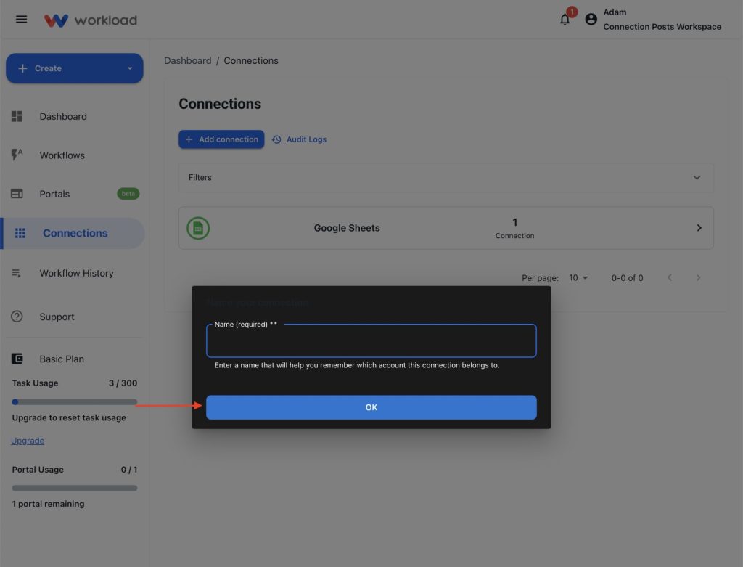Click Connection Posts Workspace label

point(662,27)
